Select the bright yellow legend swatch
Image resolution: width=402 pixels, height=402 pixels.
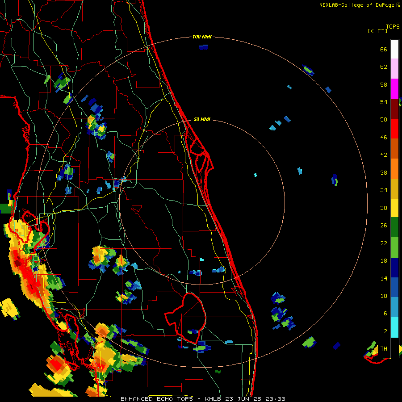click(x=394, y=208)
